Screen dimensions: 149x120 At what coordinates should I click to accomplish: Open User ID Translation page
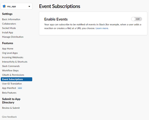[x=12, y=84]
